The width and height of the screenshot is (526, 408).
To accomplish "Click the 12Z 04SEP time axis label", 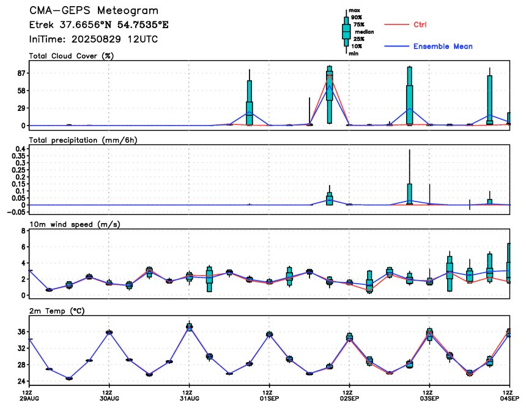I will (509, 395).
